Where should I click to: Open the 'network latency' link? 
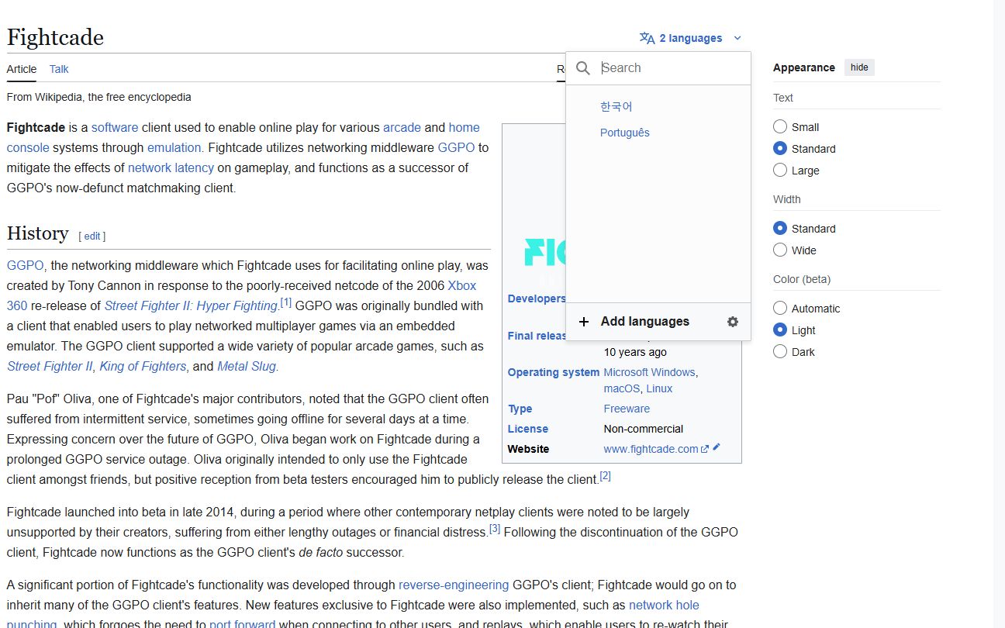pyautogui.click(x=171, y=167)
